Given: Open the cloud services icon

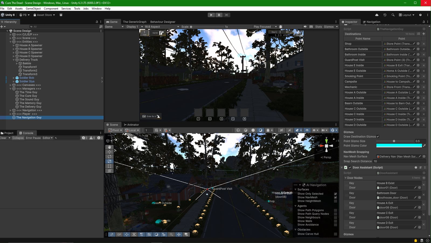Looking at the screenshot, I should click(x=377, y=15).
